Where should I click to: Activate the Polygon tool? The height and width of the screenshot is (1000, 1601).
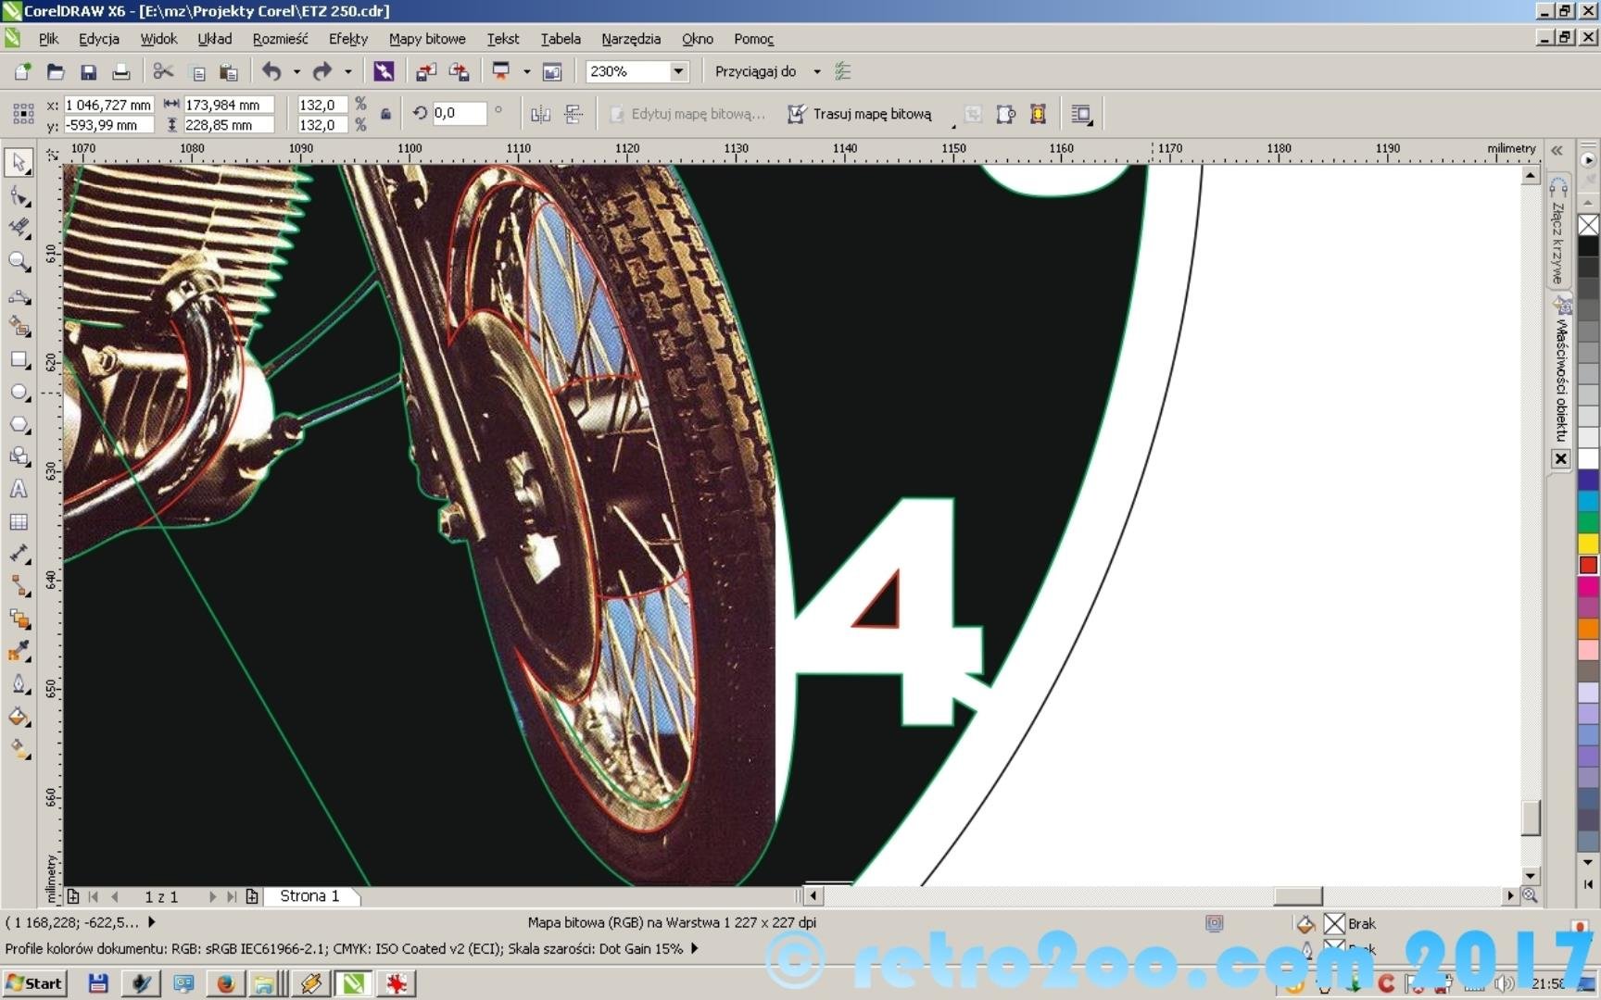[x=19, y=425]
